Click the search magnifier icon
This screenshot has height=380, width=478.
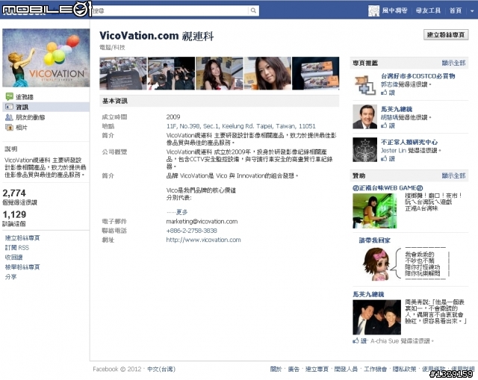(x=253, y=10)
